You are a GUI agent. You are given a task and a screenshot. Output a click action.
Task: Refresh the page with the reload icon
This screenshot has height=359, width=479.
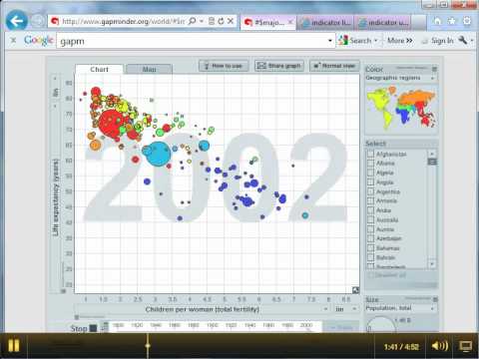221,22
